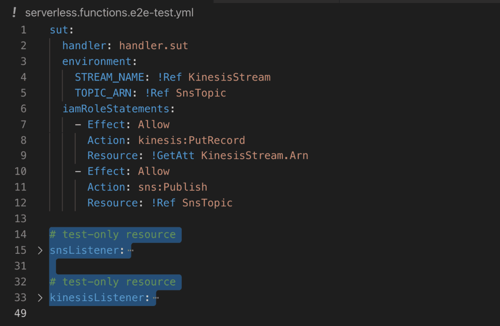This screenshot has width=500, height=326.
Task: Click the 'handler.sut' value
Action: click(153, 46)
